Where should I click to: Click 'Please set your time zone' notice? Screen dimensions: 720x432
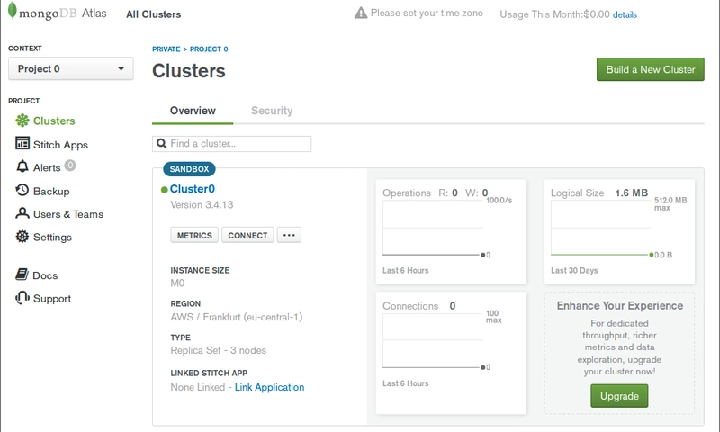tap(427, 13)
